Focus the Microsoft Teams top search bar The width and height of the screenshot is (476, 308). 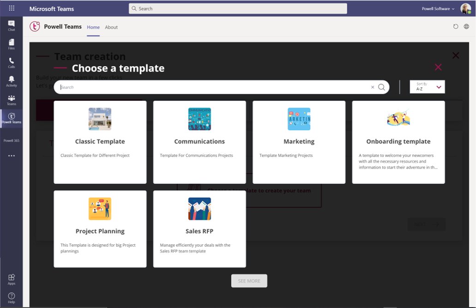click(238, 8)
